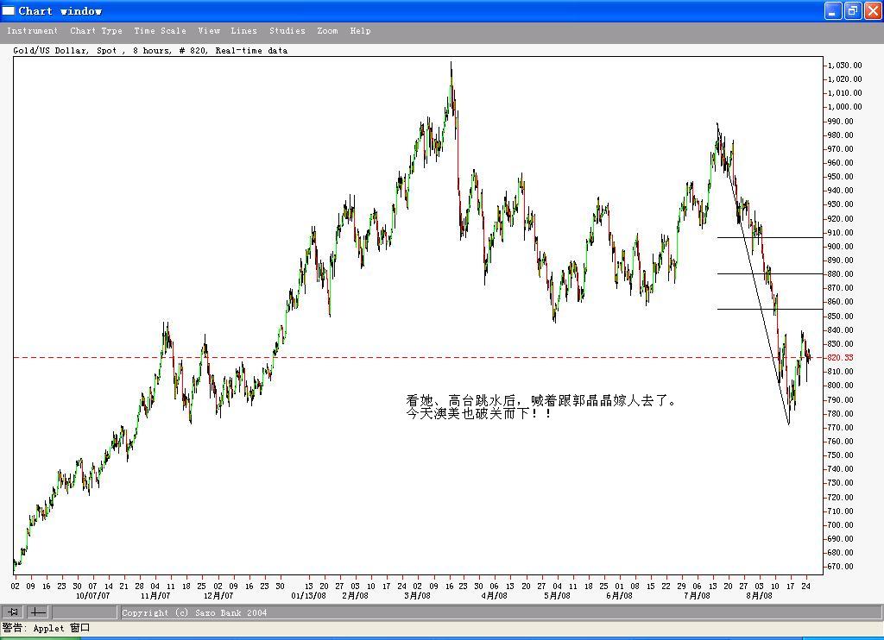Open the Chart Type menu

tap(96, 31)
